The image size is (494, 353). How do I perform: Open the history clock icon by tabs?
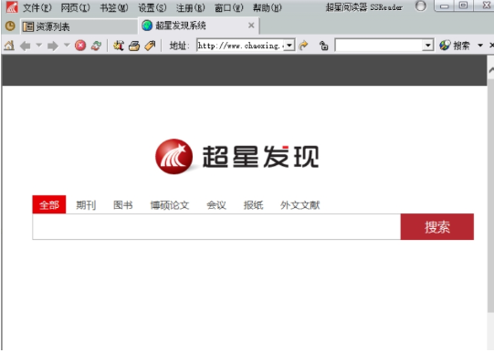click(10, 26)
